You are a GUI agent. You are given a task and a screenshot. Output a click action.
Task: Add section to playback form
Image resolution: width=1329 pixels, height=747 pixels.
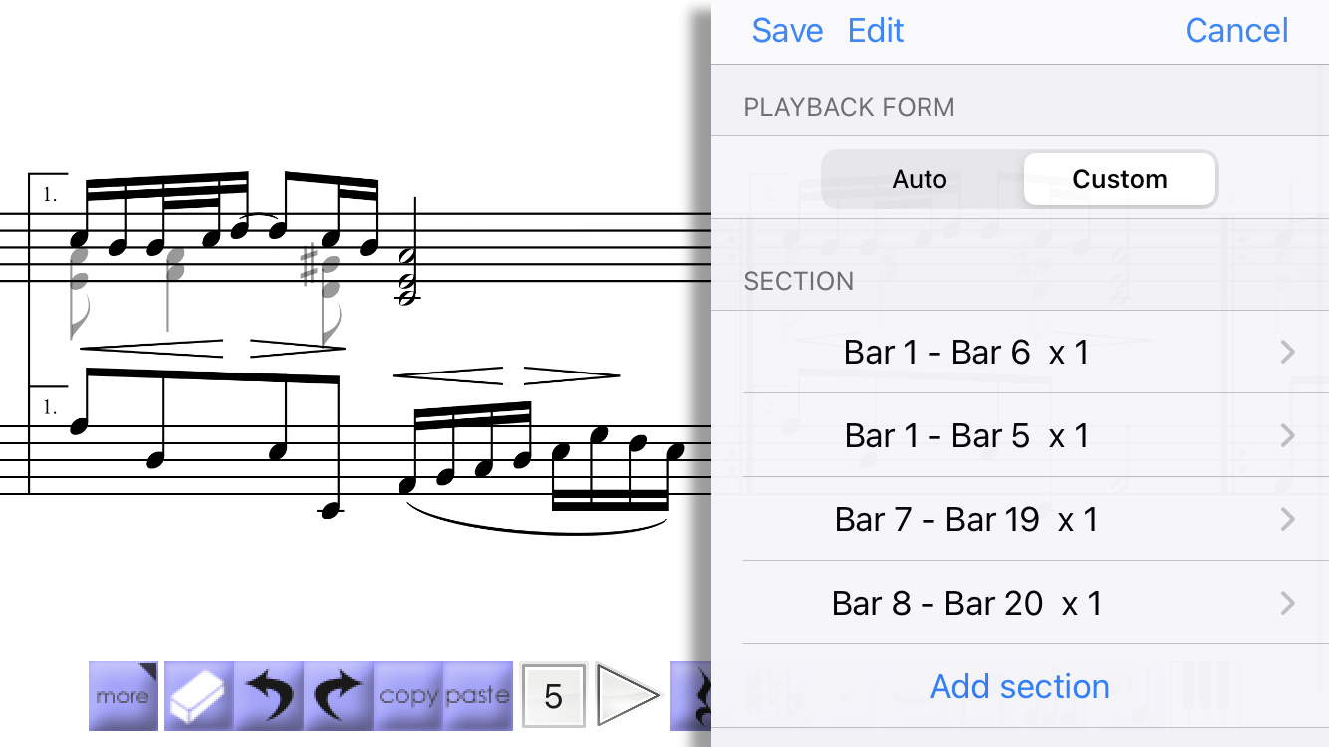point(1020,686)
